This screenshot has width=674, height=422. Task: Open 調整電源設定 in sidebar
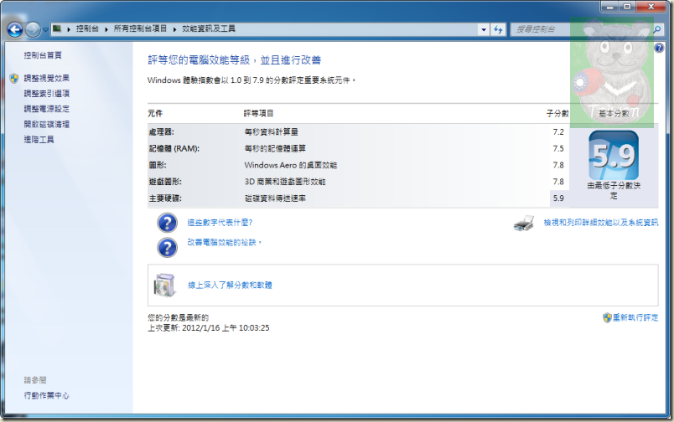click(46, 109)
